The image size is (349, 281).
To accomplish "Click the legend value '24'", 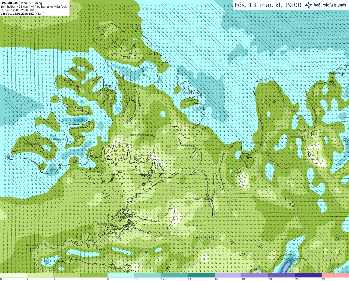I will (324, 279).
